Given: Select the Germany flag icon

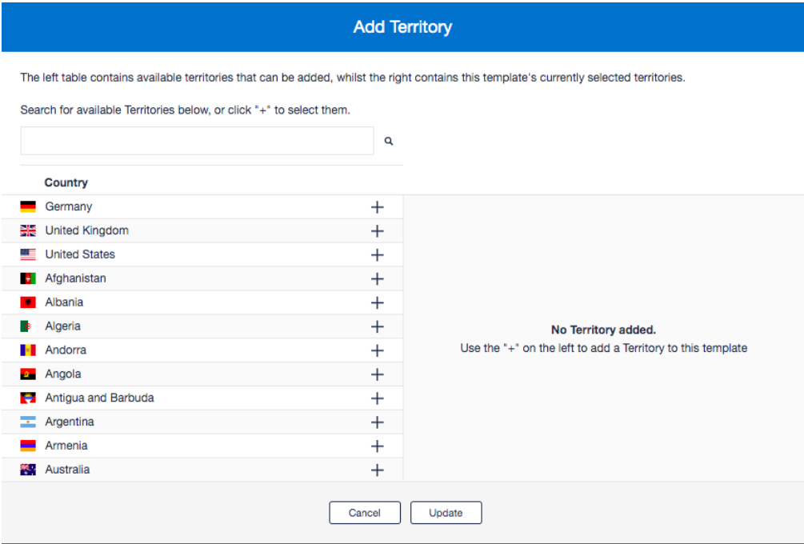Looking at the screenshot, I should [x=28, y=206].
